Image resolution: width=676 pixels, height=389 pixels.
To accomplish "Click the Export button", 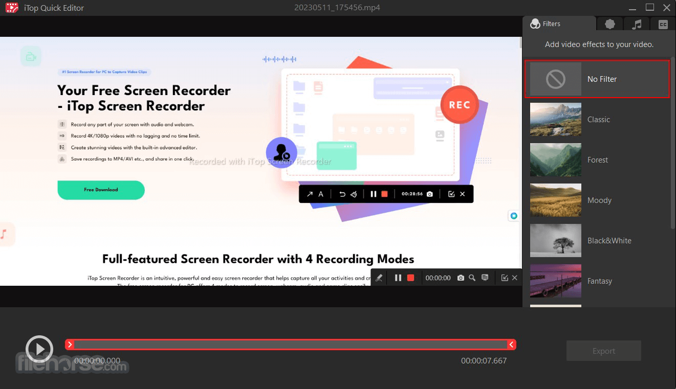I will (x=603, y=351).
